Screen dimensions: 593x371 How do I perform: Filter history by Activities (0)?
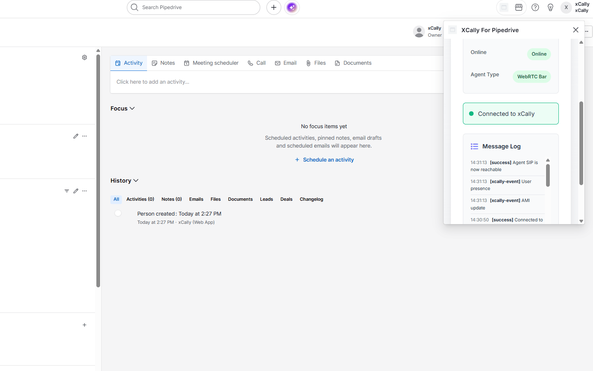140,200
